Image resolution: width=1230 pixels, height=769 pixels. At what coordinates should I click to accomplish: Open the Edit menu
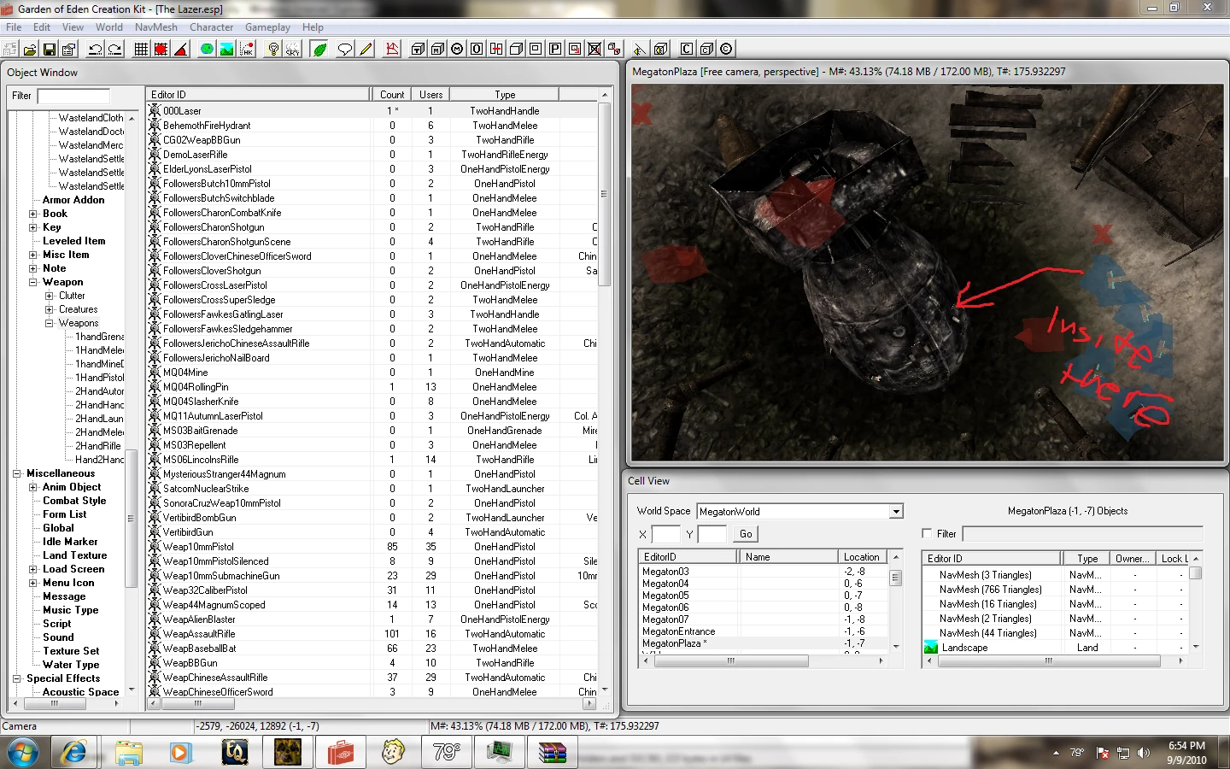[42, 27]
